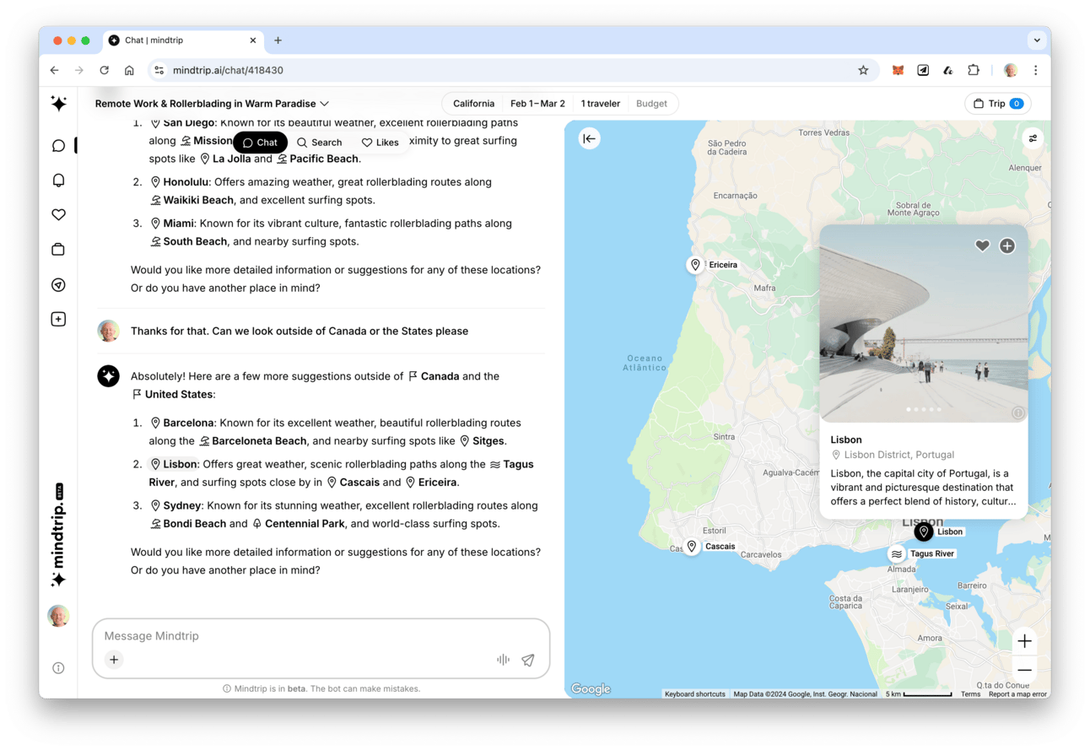The height and width of the screenshot is (750, 1090).
Task: Open the MetaMask fox extension
Action: (x=898, y=70)
